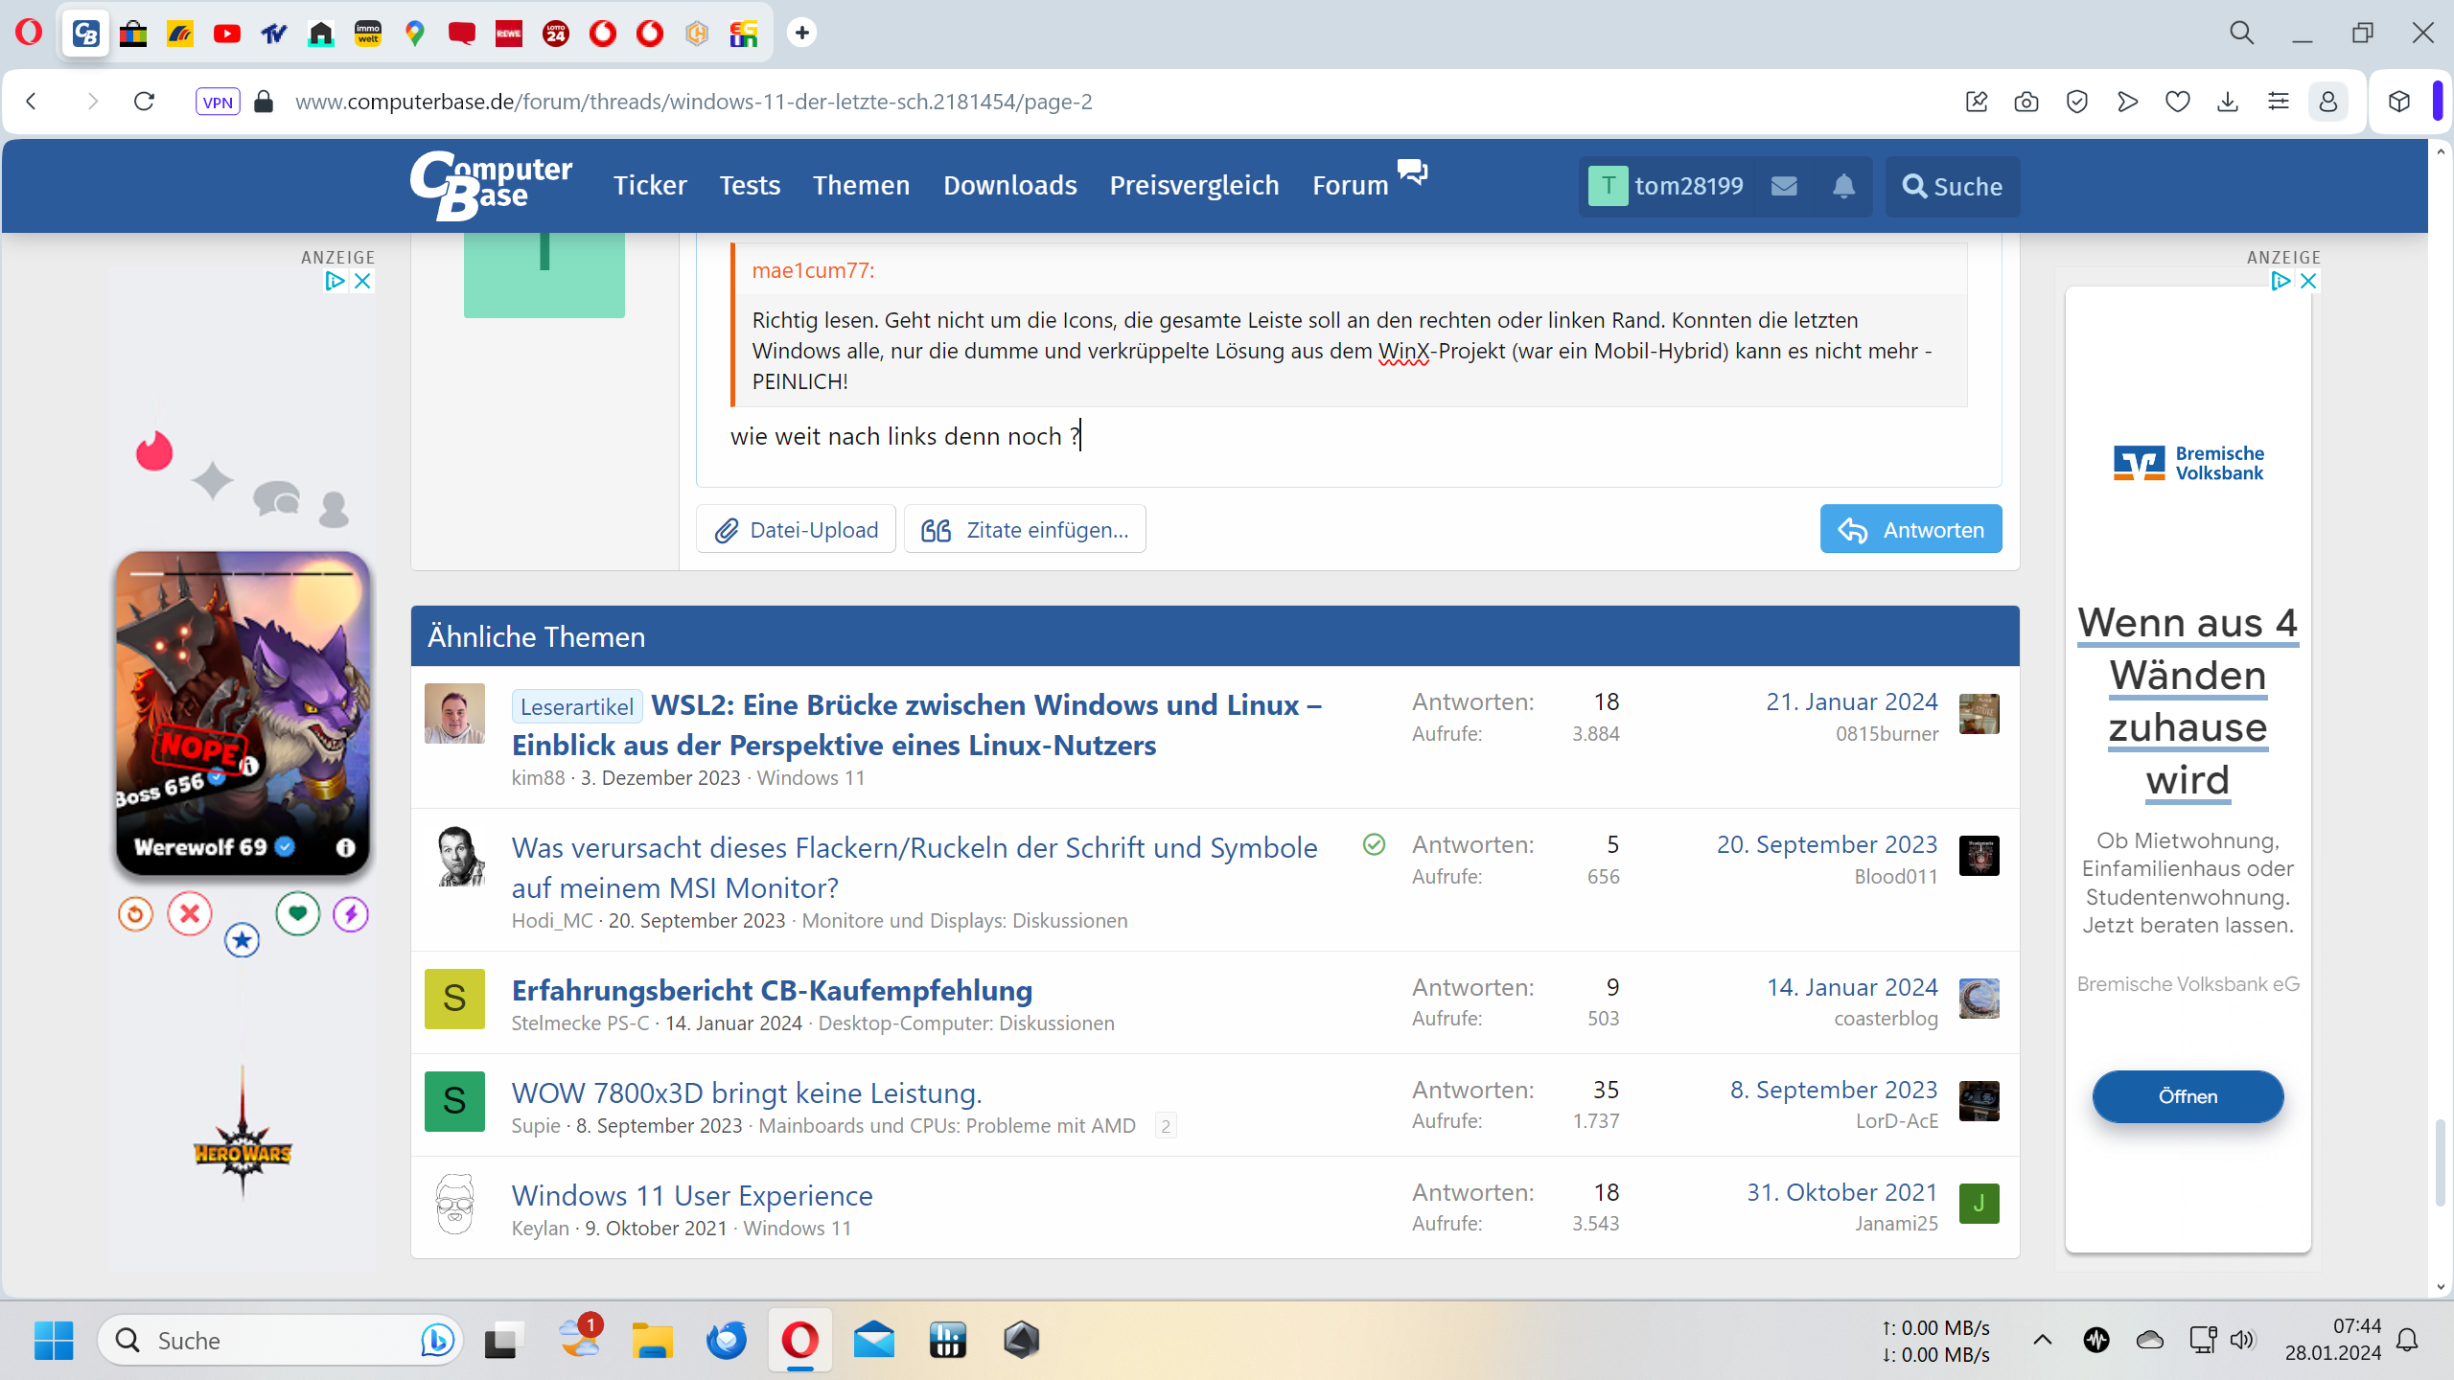Click the Datei-Upload button
Viewport: 2454px width, 1380px height.
pyautogui.click(x=796, y=530)
